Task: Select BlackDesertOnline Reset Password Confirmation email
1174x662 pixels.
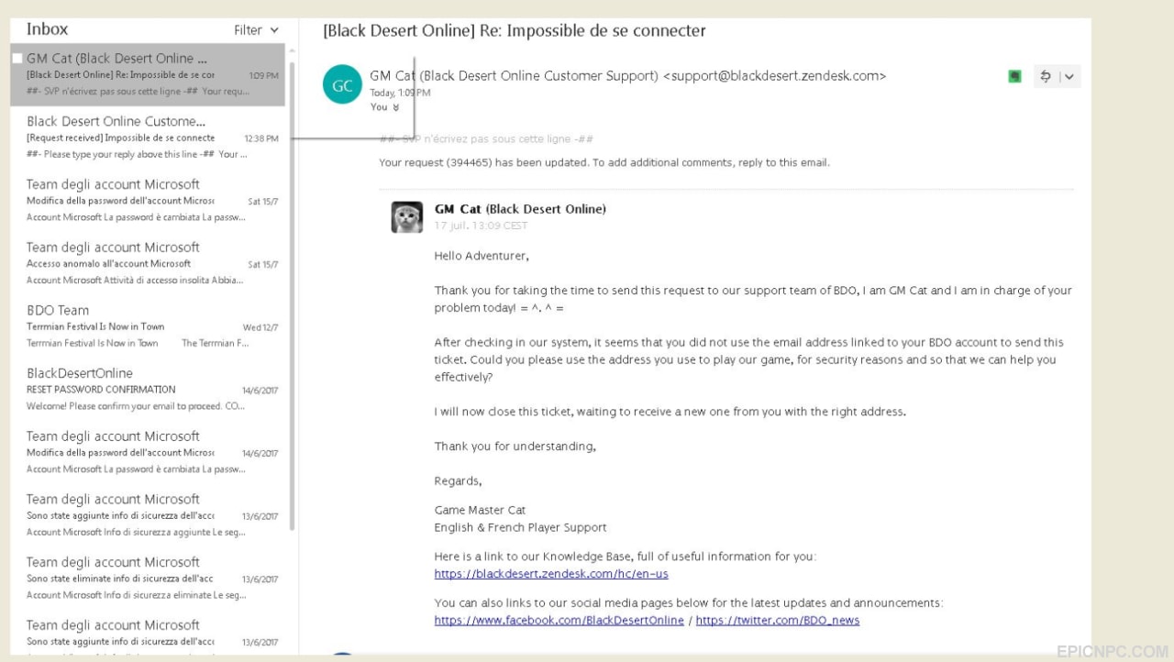Action: tap(148, 390)
